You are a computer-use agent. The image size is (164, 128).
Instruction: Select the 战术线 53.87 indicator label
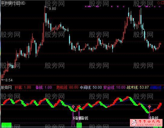pyautogui.click(x=138, y=87)
